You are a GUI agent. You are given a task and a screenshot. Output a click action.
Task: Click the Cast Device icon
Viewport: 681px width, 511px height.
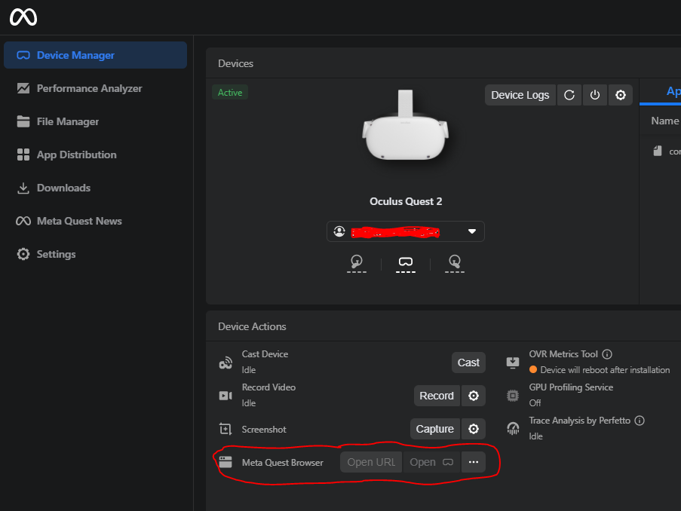pos(225,363)
